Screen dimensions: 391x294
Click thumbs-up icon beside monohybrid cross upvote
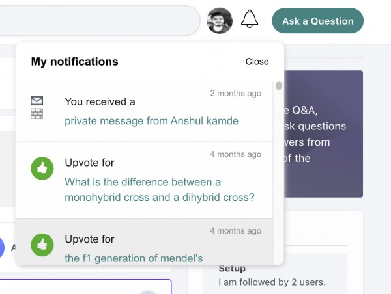(x=42, y=169)
